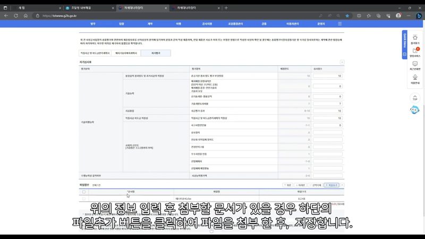Click the browser back arrow
The width and height of the screenshot is (425, 239).
click(6, 16)
